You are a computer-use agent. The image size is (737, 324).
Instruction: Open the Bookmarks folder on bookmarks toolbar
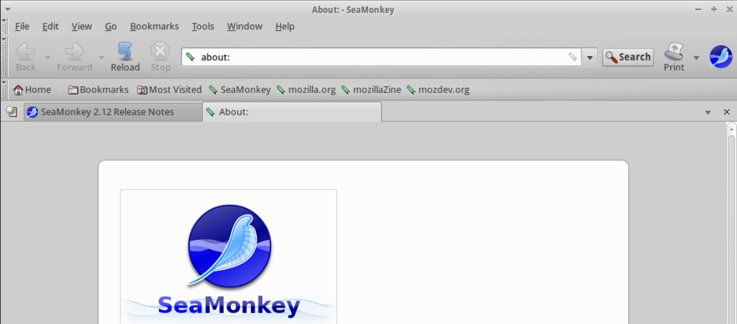(98, 90)
